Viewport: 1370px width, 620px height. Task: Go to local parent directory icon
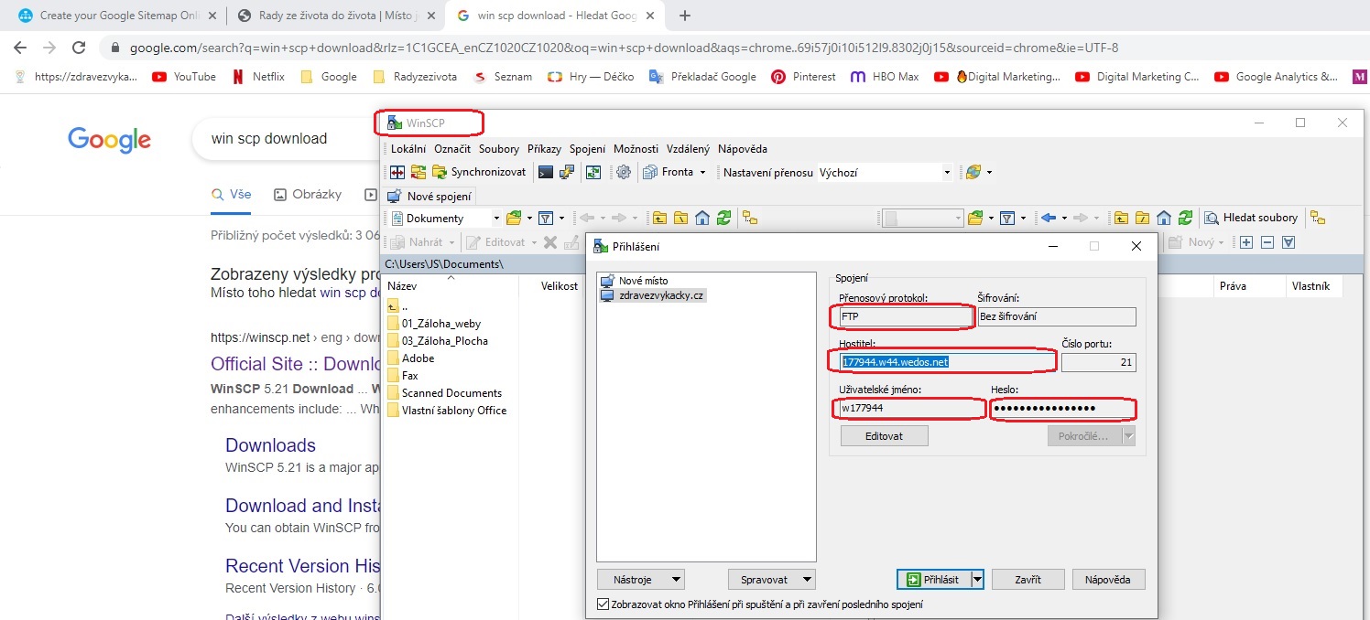[659, 218]
